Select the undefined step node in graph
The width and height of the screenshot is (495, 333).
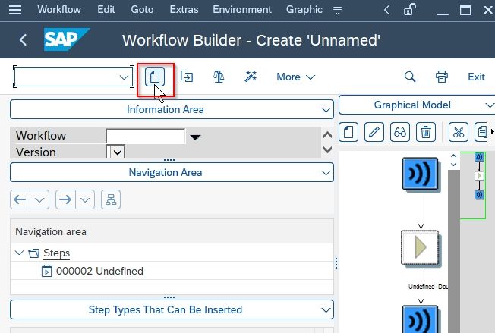click(420, 247)
